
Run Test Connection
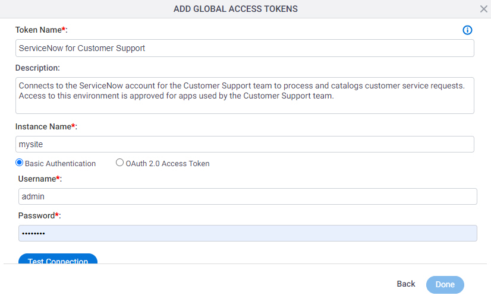[x=58, y=259]
